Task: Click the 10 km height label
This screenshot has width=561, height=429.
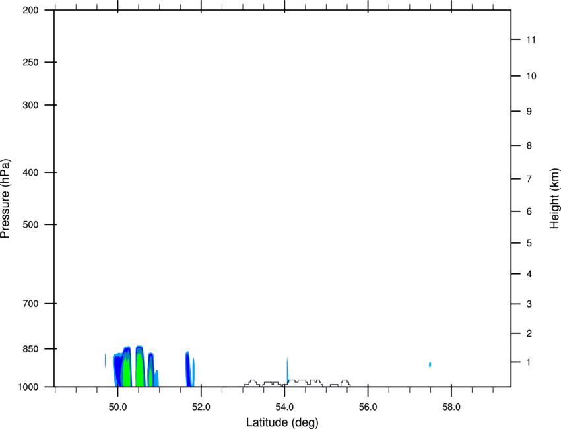Action: coord(531,76)
